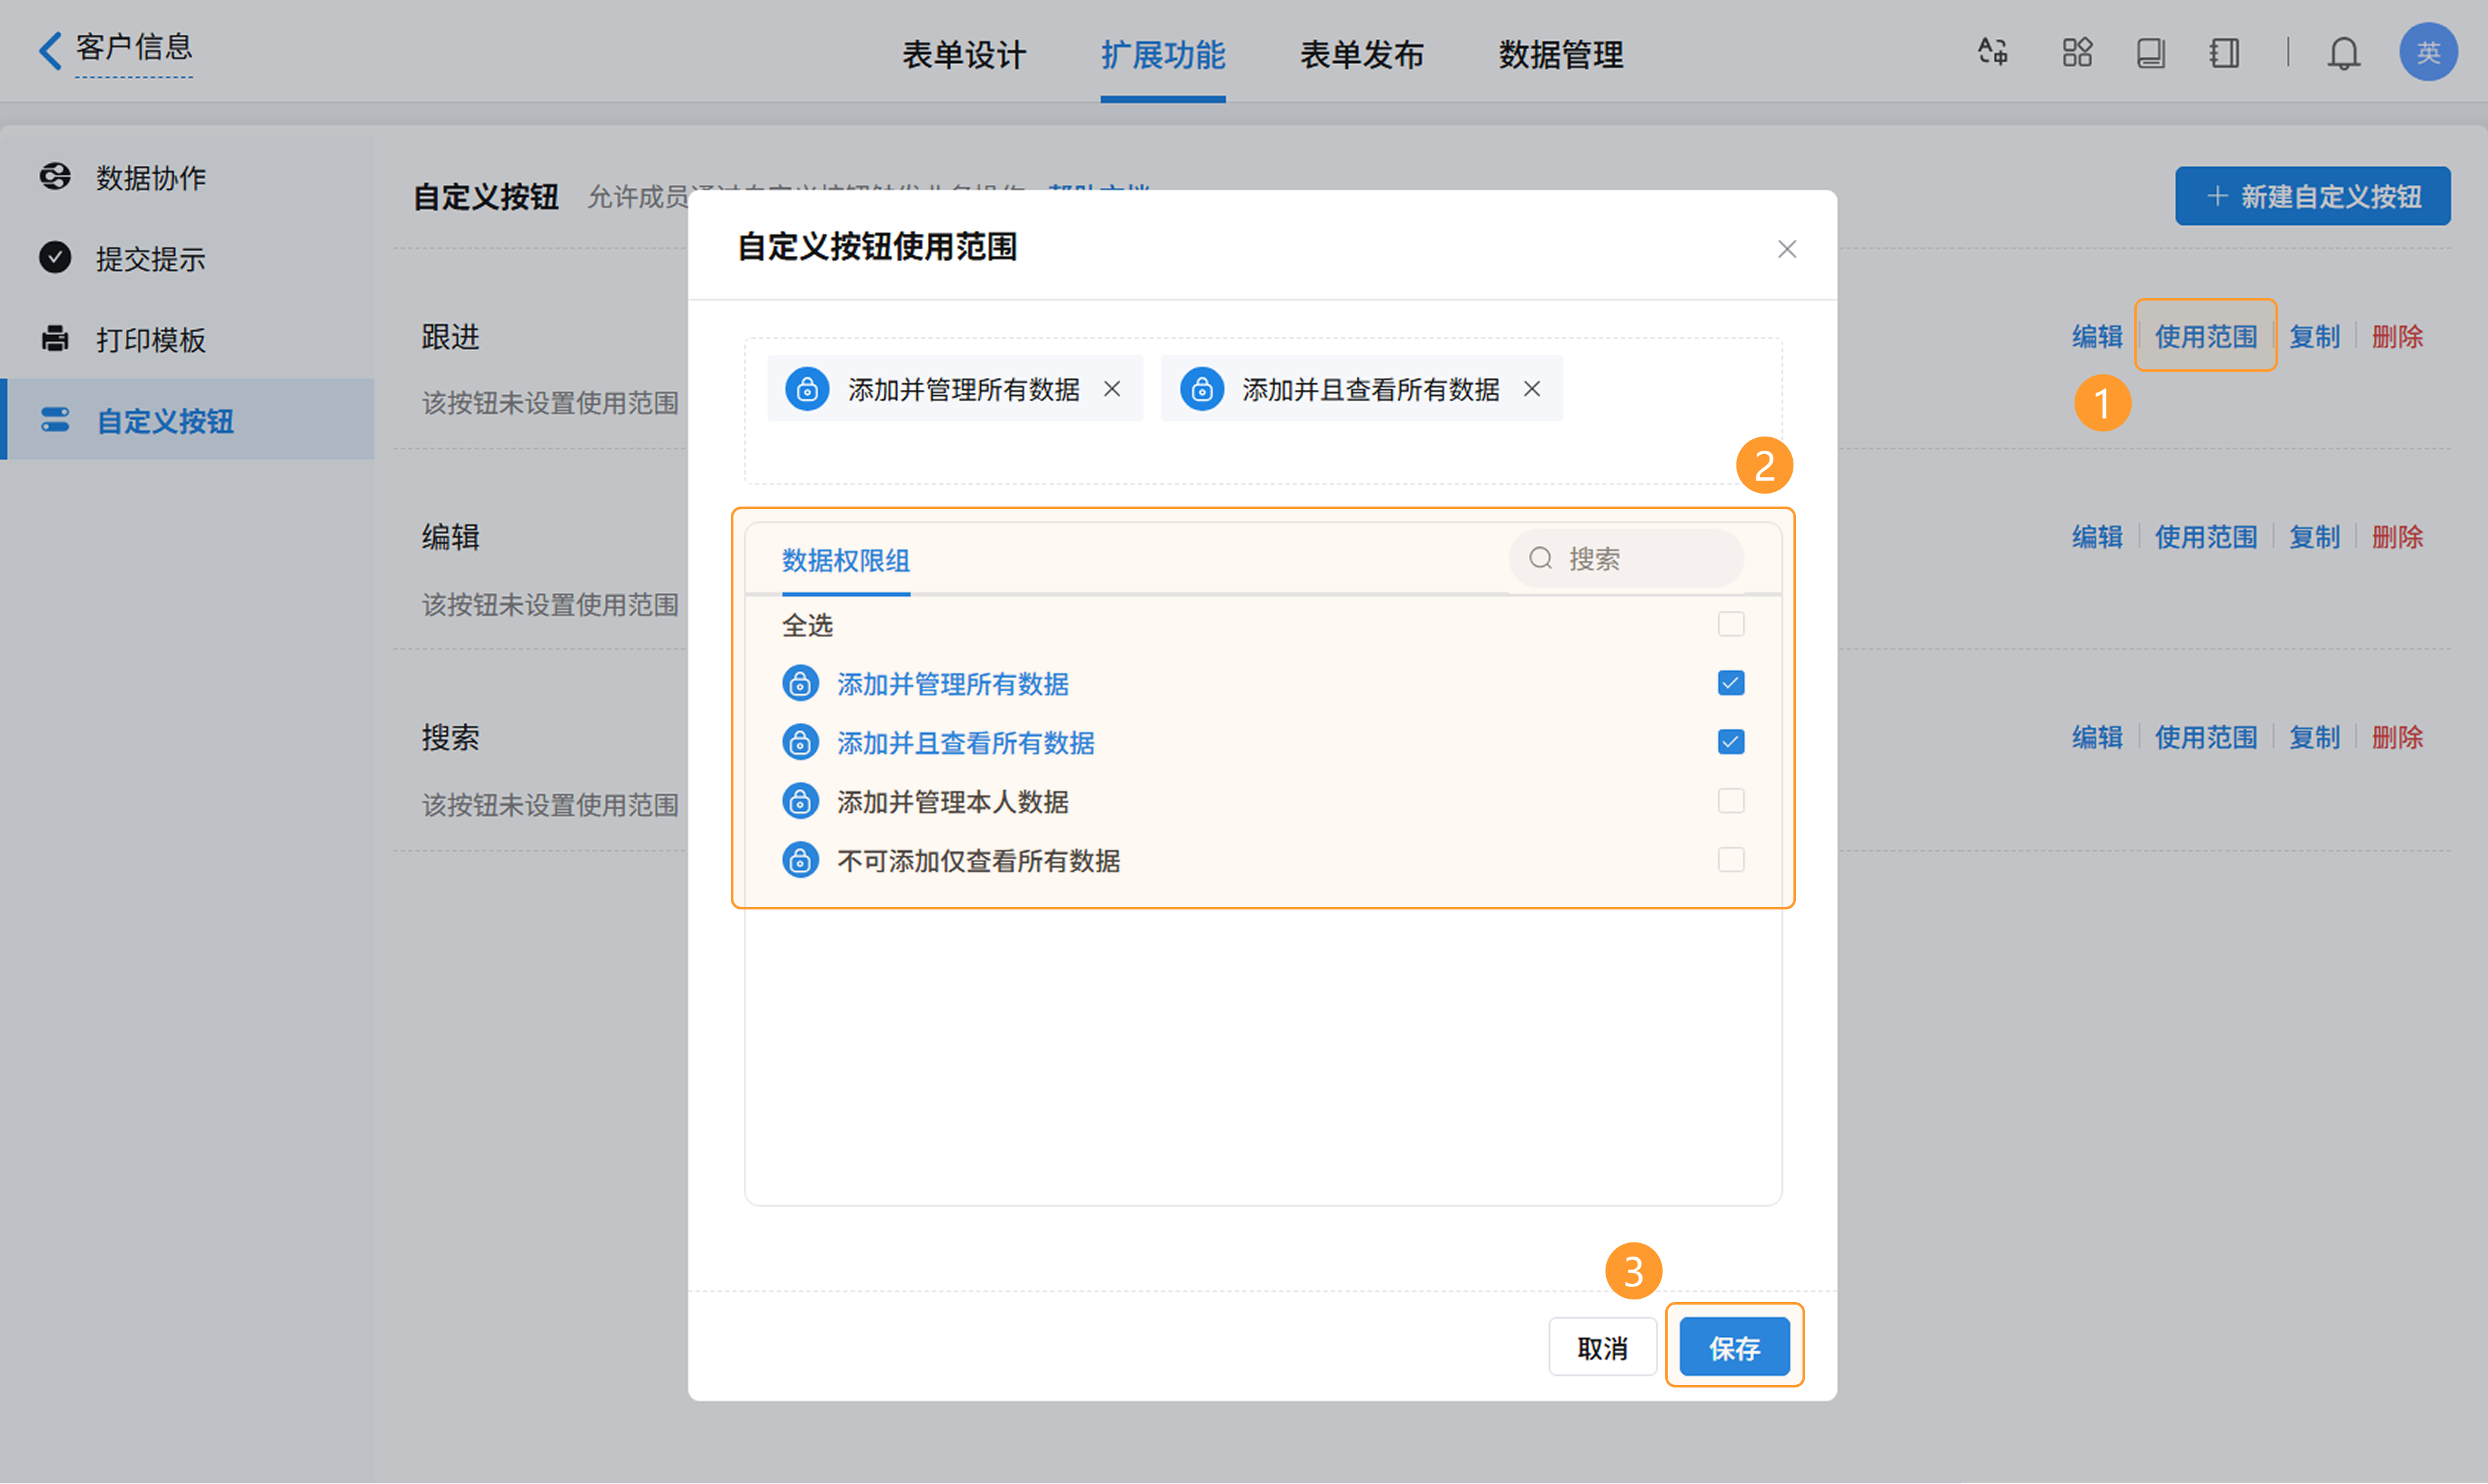The image size is (2488, 1484).
Task: Uncheck 添加并管理所有数据 checkbox
Action: point(1730,683)
